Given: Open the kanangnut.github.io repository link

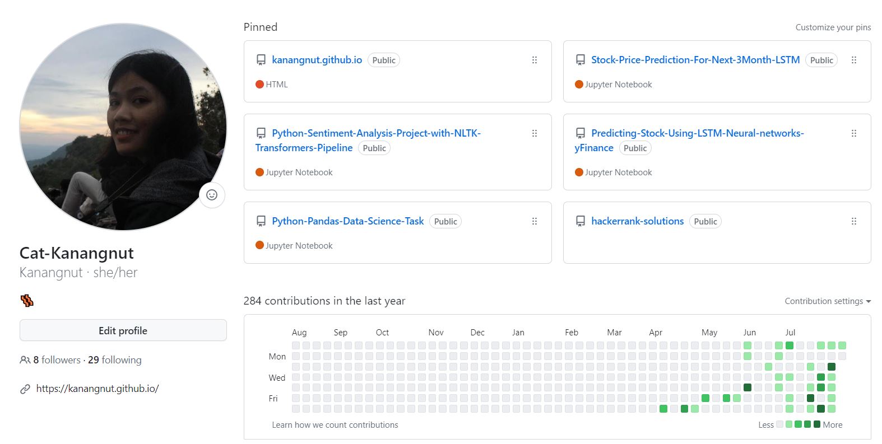Looking at the screenshot, I should 317,60.
